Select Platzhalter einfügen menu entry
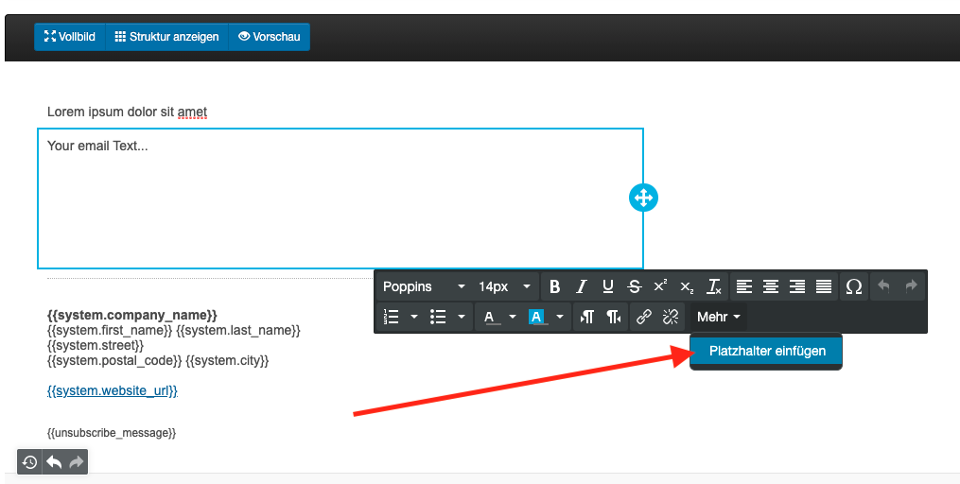This screenshot has height=484, width=960. click(x=767, y=351)
